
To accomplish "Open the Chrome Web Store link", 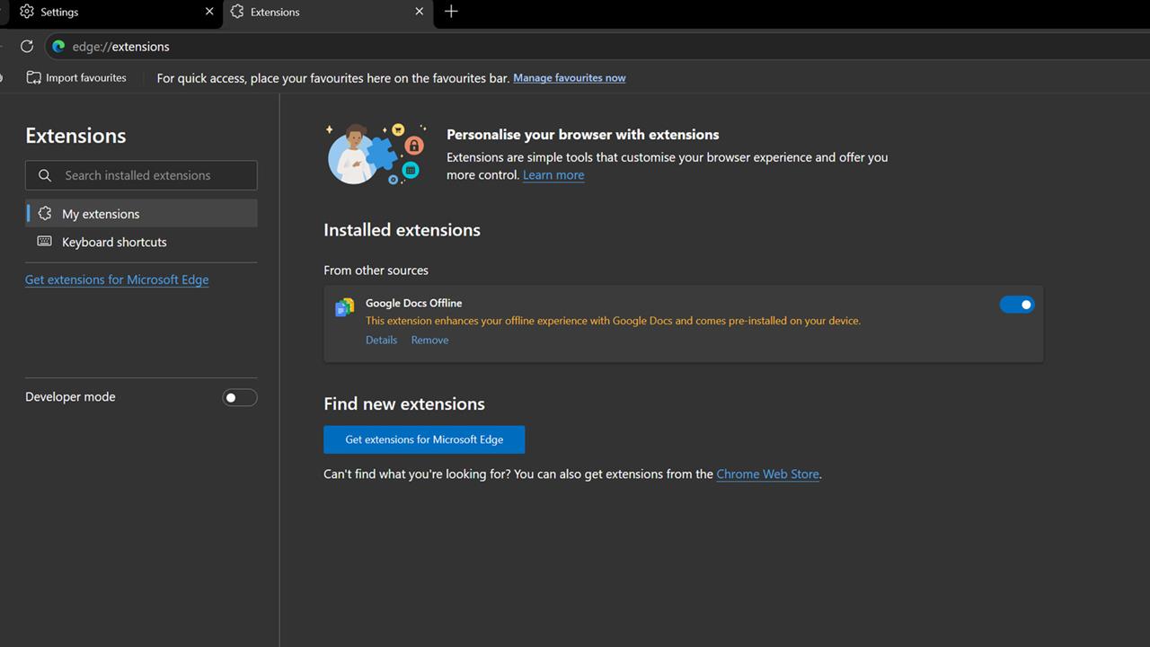I will [x=767, y=474].
